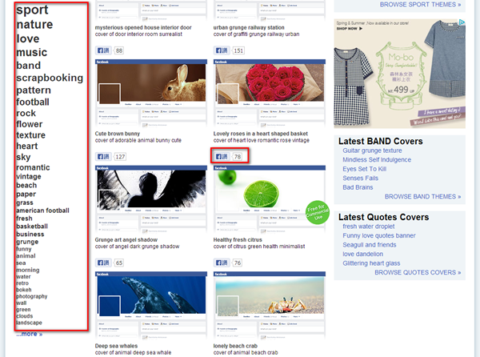Click the Facebook like button showing count 78
The width and height of the screenshot is (480, 357).
point(222,157)
